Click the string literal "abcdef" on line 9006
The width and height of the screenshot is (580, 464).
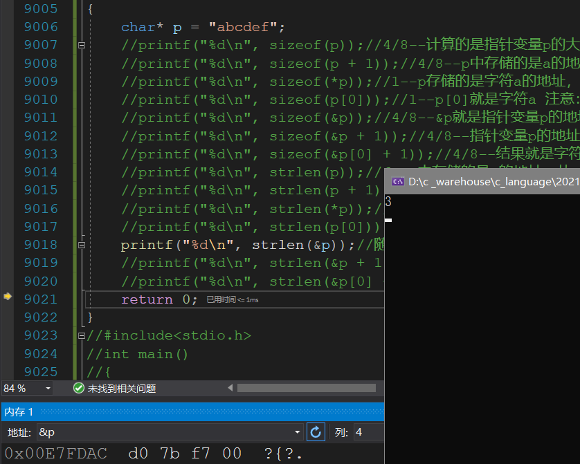click(243, 27)
